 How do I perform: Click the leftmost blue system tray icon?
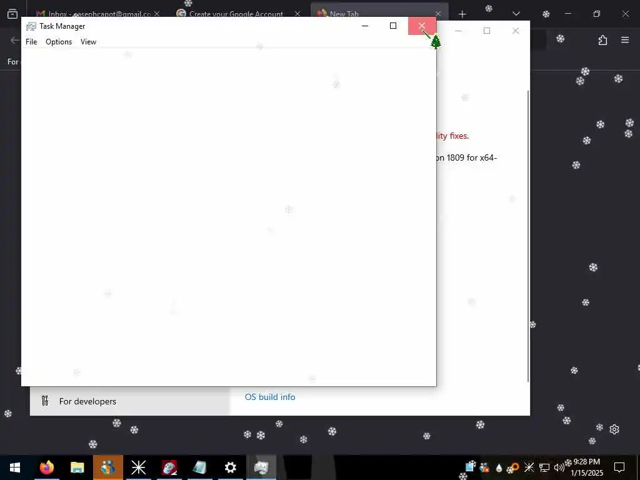click(x=471, y=466)
